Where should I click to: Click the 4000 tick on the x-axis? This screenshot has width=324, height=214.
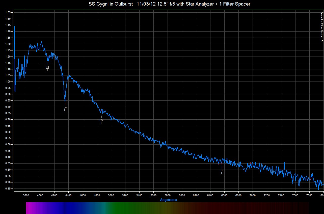(40, 195)
